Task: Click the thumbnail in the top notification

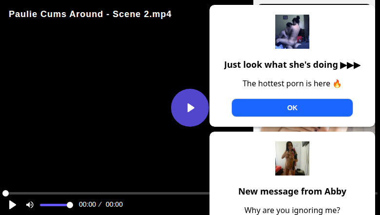Action: point(292,32)
